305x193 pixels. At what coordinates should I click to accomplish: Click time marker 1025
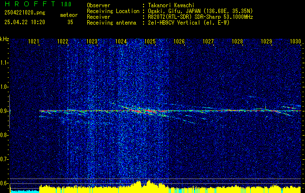coord(150,41)
